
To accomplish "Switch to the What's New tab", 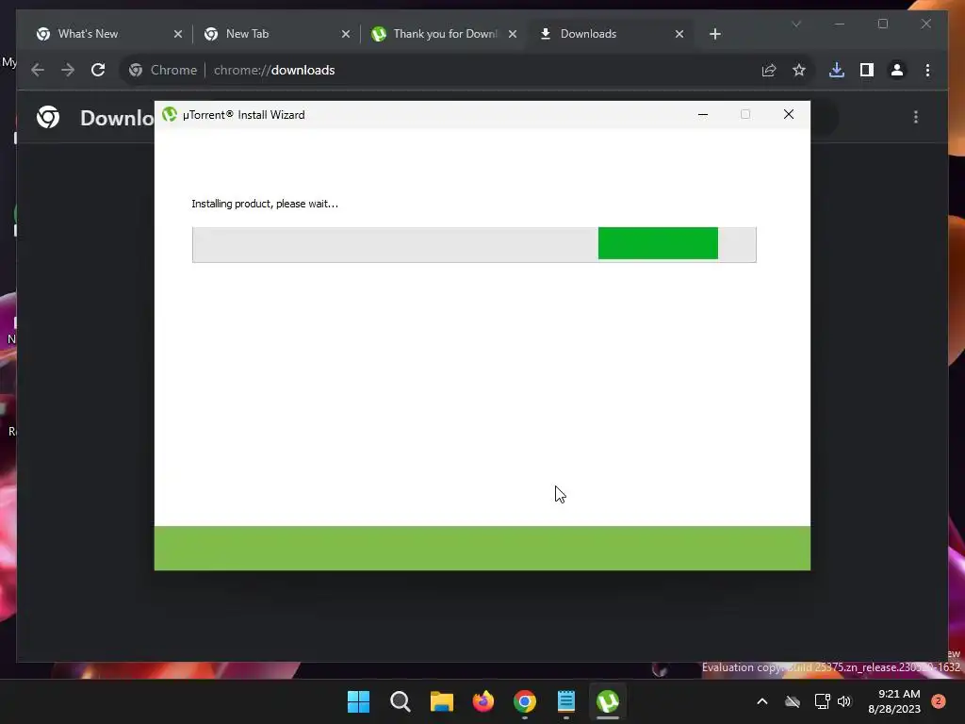I will pyautogui.click(x=107, y=34).
